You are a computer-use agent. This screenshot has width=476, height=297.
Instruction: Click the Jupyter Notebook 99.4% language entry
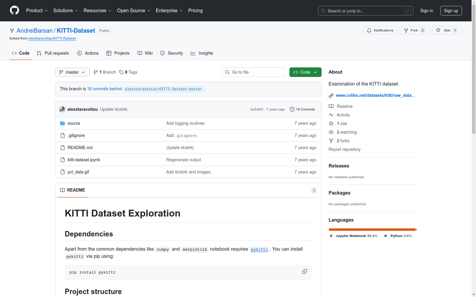353,236
